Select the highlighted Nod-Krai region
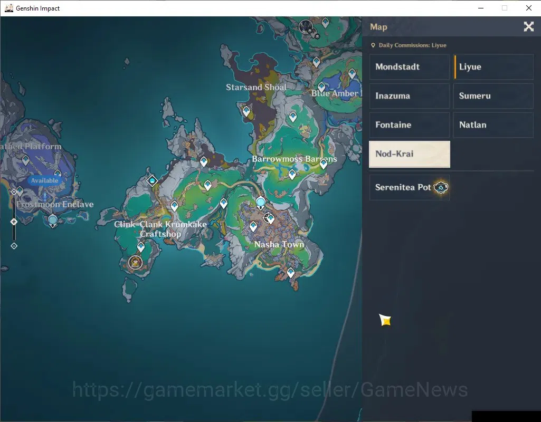This screenshot has height=422, width=541. (409, 154)
